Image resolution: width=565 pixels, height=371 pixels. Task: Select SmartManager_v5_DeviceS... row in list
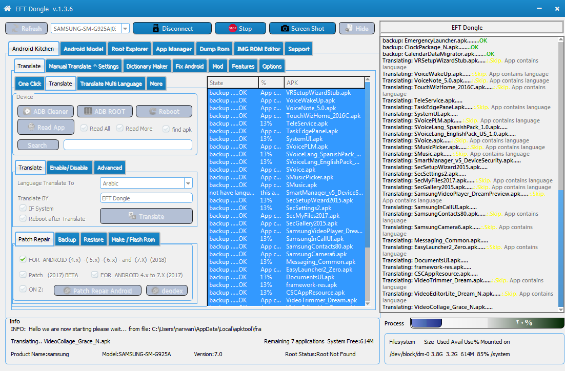click(286, 192)
